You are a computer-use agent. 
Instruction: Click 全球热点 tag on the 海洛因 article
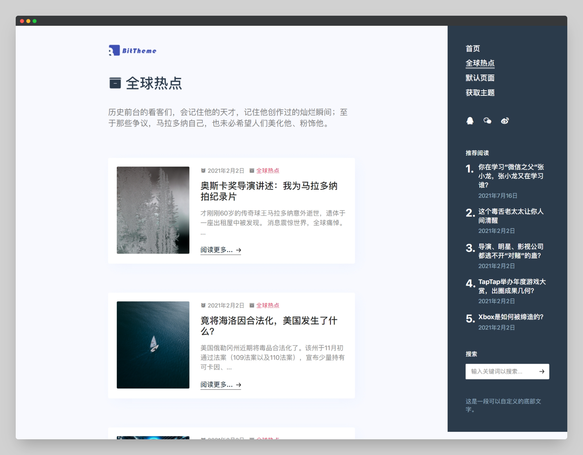coord(267,305)
